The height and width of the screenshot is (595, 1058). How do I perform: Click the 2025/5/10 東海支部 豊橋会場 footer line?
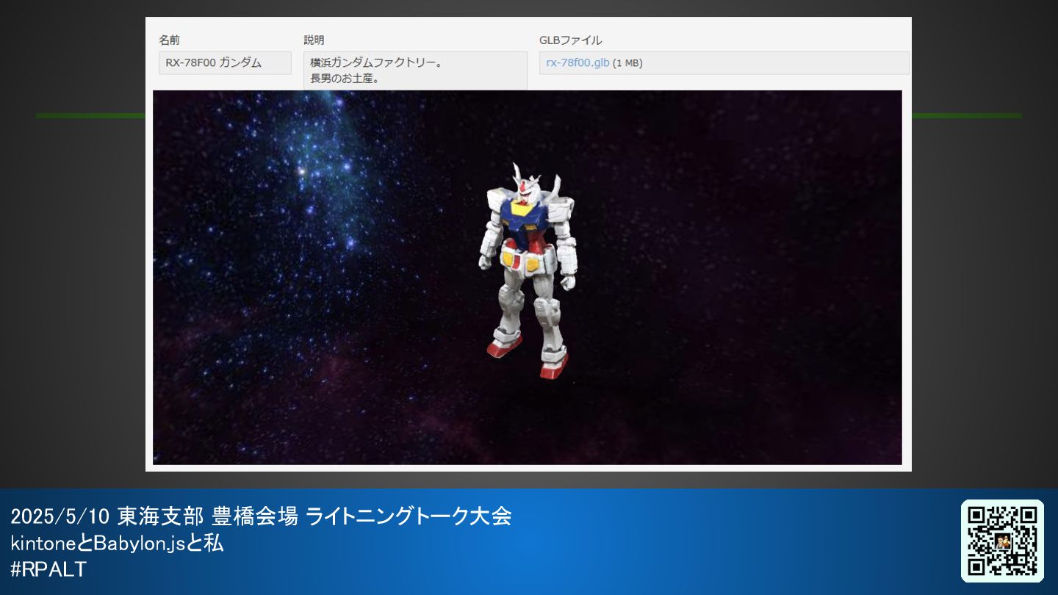(261, 516)
